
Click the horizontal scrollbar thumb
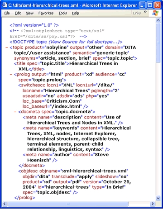point(68,204)
